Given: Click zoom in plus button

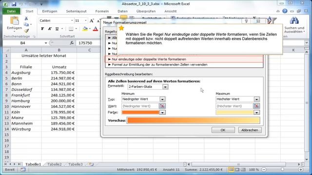Looking at the screenshot, I should [301, 170].
